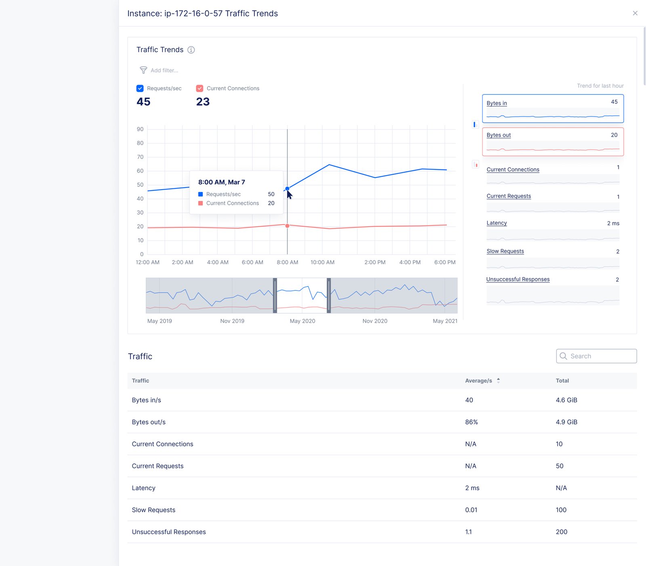Screen dimensions: 646x566
Task: Open the Bytes in trend link
Action: [496, 103]
